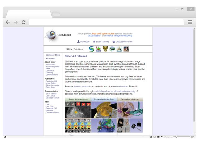The image size is (199, 142).
Task: Open the dMRI solution icon
Action: point(112,49)
